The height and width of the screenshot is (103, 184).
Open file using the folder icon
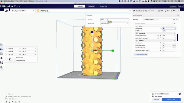(6, 11)
